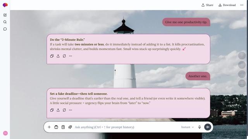Image resolution: width=248 pixels, height=139 pixels.
Task: Share the fake deadline response
Action: pyautogui.click(x=58, y=110)
